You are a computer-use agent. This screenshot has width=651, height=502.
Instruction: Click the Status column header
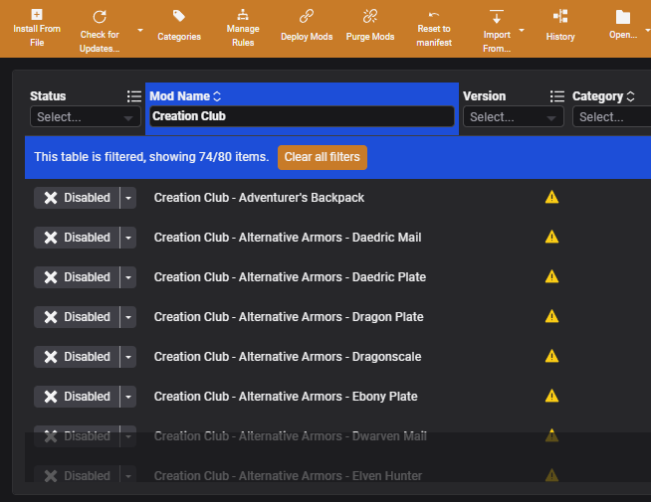tap(48, 96)
